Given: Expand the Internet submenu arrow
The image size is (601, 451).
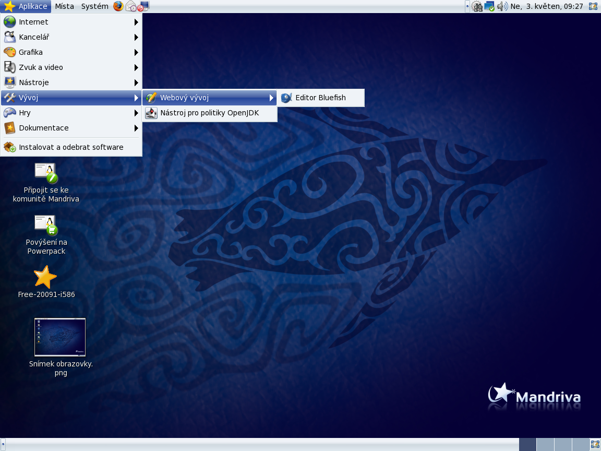Looking at the screenshot, I should tap(136, 22).
